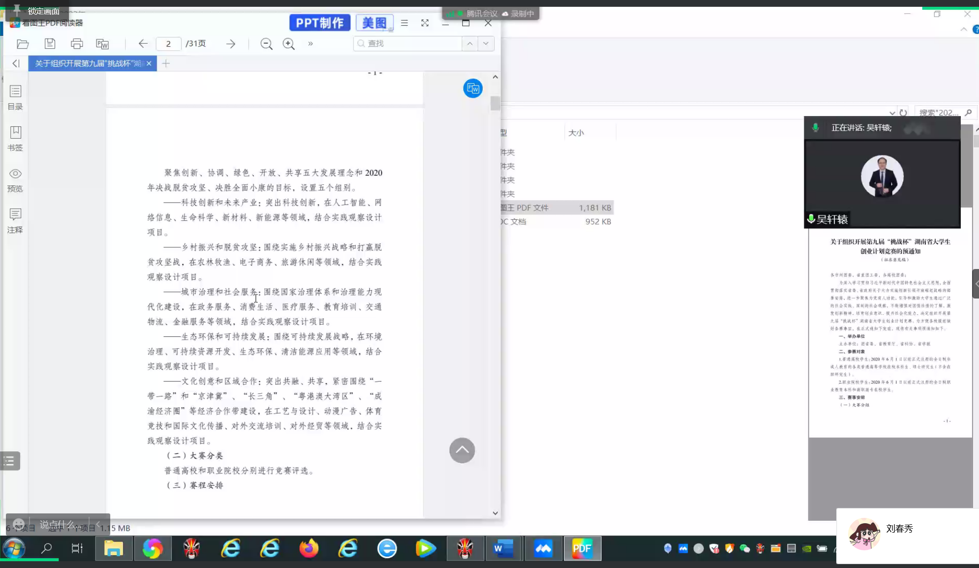Expand more tools with the hamburger menu
The width and height of the screenshot is (979, 568).
pos(404,23)
